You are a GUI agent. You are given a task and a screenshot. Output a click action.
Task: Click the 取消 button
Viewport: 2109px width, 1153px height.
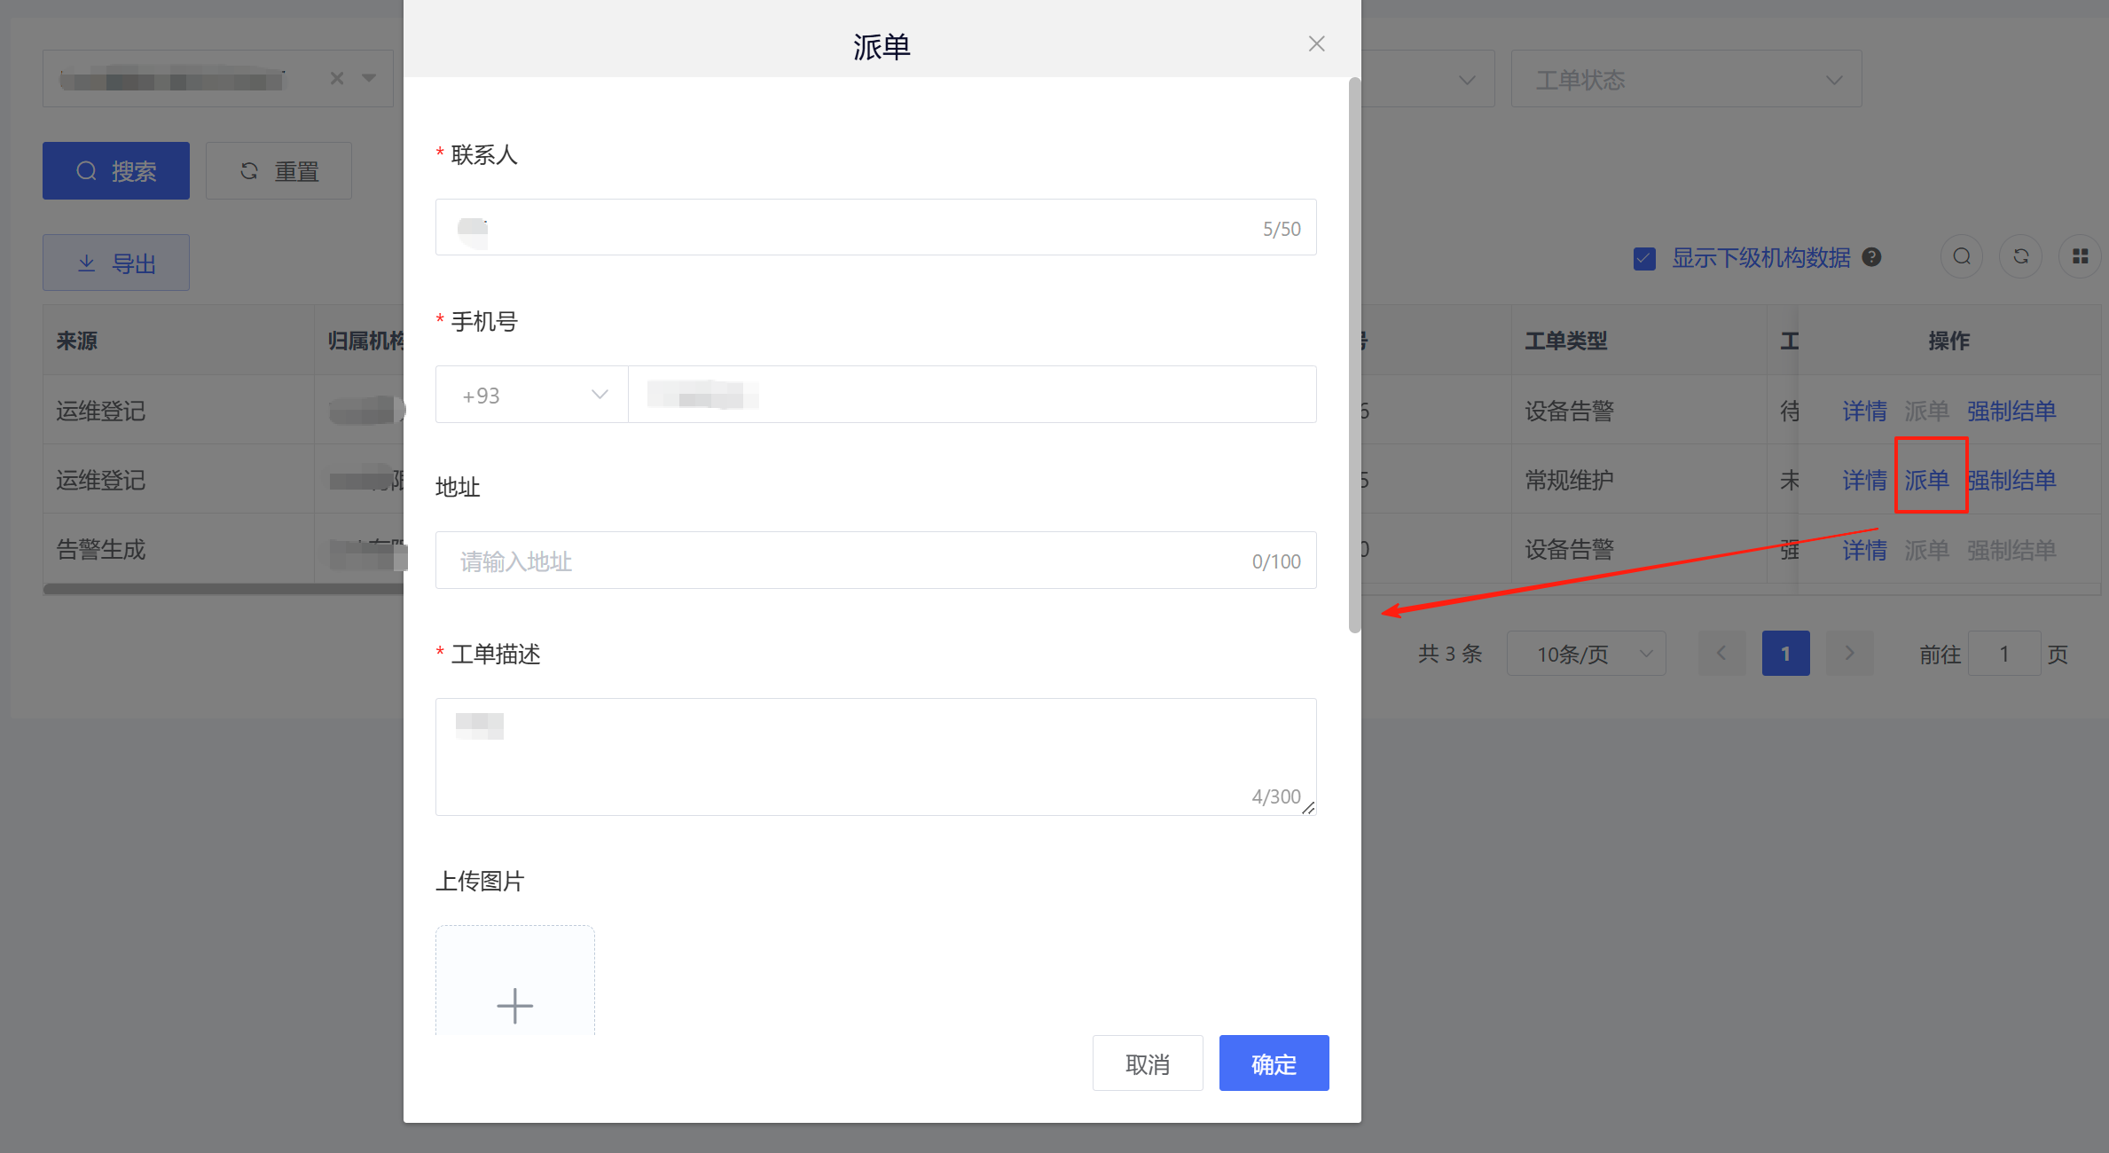coord(1148,1063)
